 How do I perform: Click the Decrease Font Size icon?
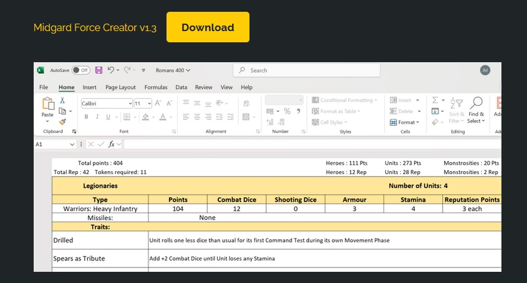170,103
